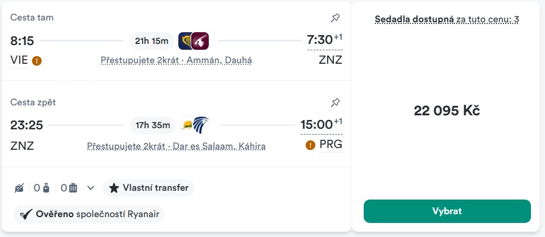Click the Ověřeno společností Ryanair badge

point(89,214)
